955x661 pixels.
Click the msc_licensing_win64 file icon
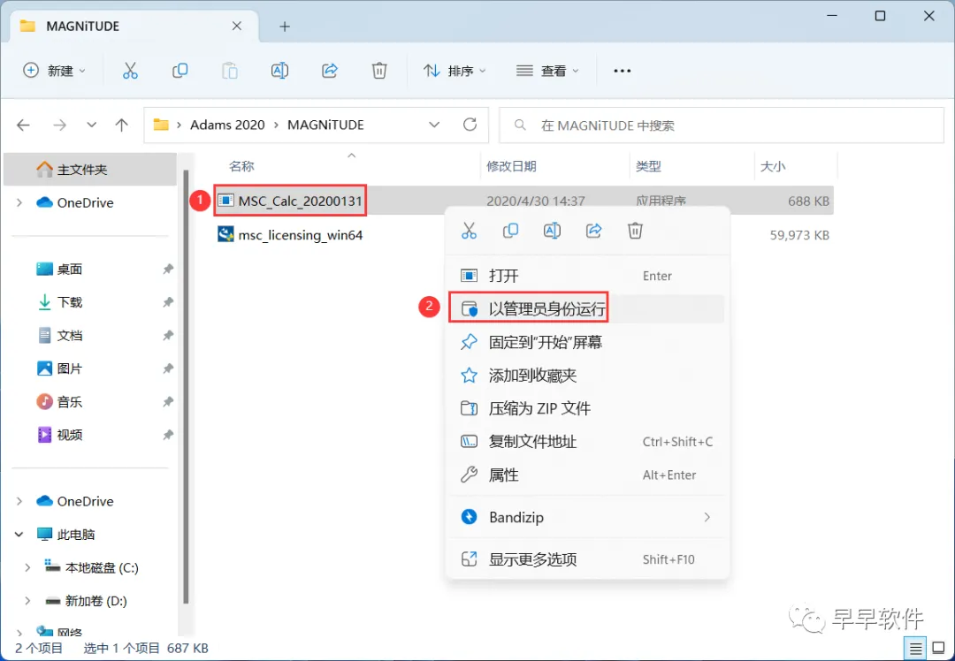pos(226,234)
